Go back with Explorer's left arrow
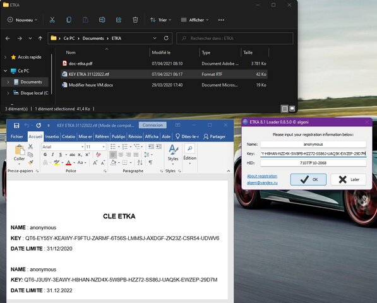Image resolution: width=377 pixels, height=303 pixels. [8, 39]
